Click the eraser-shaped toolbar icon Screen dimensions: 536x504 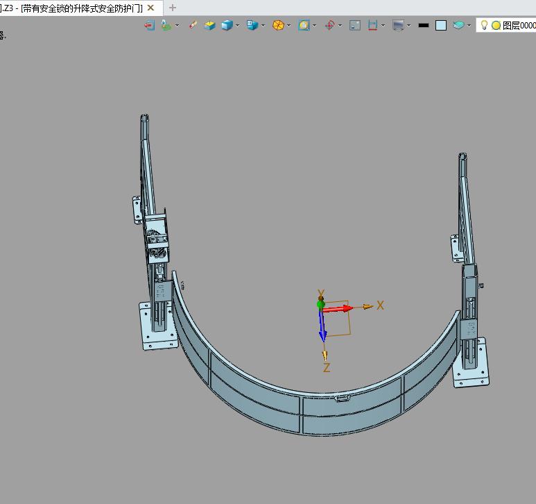coord(193,25)
